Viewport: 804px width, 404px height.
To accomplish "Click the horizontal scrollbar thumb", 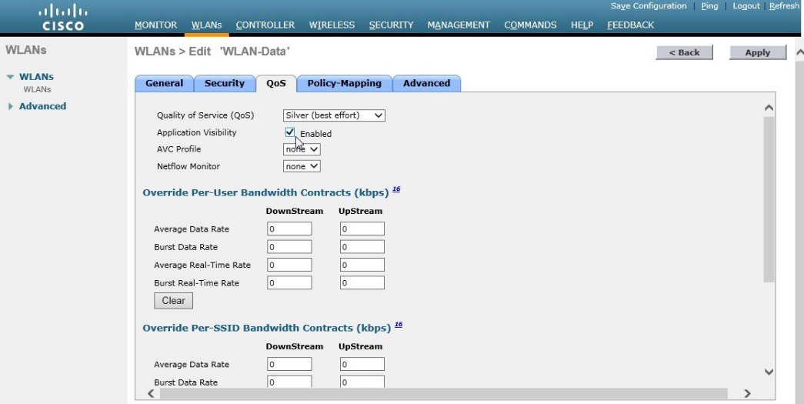I will (443, 393).
